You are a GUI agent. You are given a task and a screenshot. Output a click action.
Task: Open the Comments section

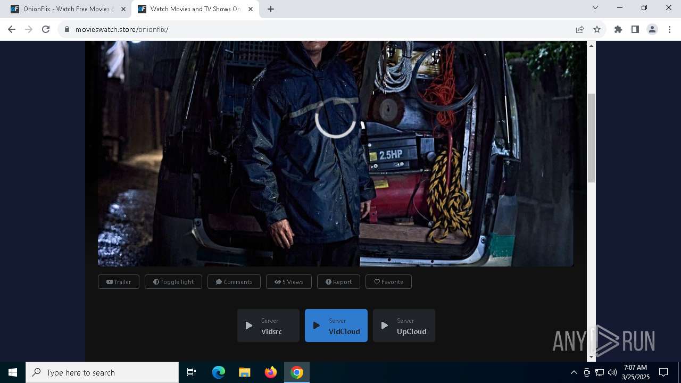(x=234, y=282)
